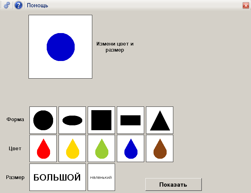The image size is (251, 193).
Task: Open the Помощь menu
Action: coord(37,5)
